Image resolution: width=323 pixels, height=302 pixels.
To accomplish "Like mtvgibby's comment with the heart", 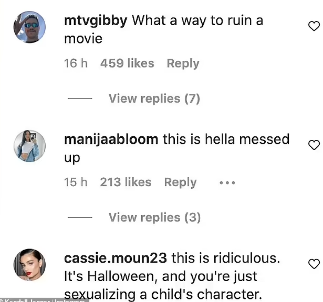I will point(313,26).
